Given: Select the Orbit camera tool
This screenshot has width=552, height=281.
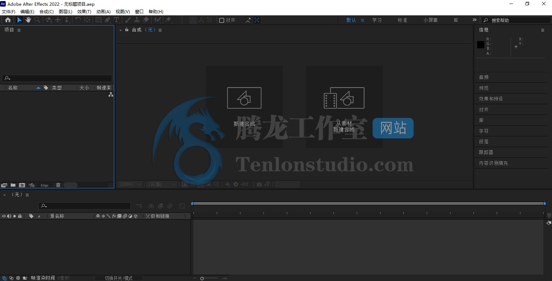Looking at the screenshot, I should (49, 20).
